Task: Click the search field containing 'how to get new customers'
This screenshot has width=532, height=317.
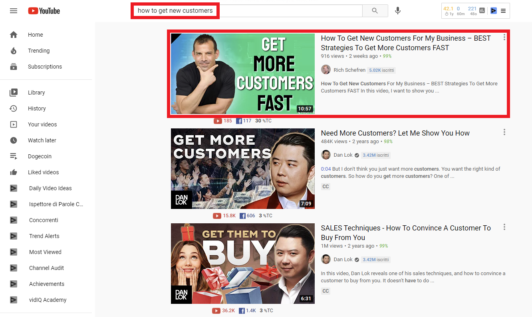Action: 248,11
